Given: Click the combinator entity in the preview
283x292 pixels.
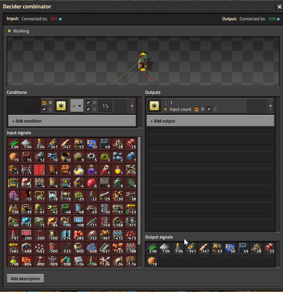Looking at the screenshot, I should pyautogui.click(x=143, y=62).
